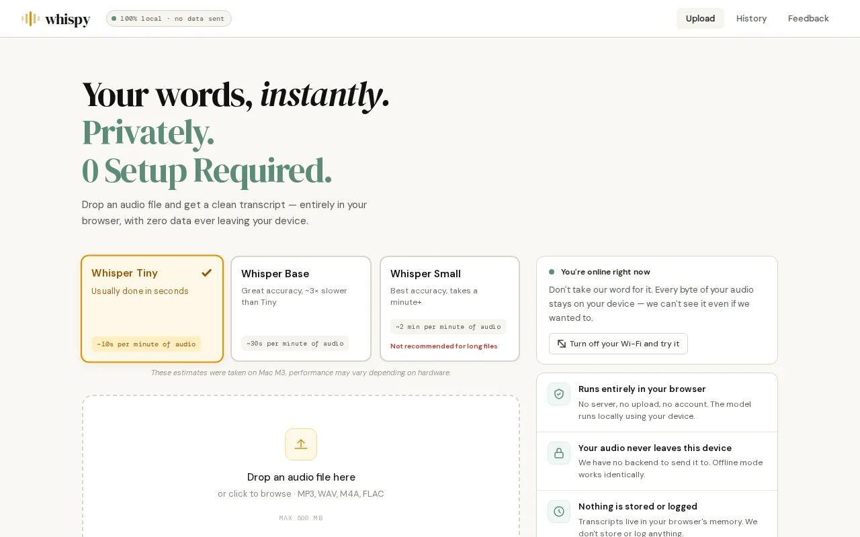Image resolution: width=860 pixels, height=537 pixels.
Task: Click the No server, no upload, no account text
Action: (x=665, y=410)
